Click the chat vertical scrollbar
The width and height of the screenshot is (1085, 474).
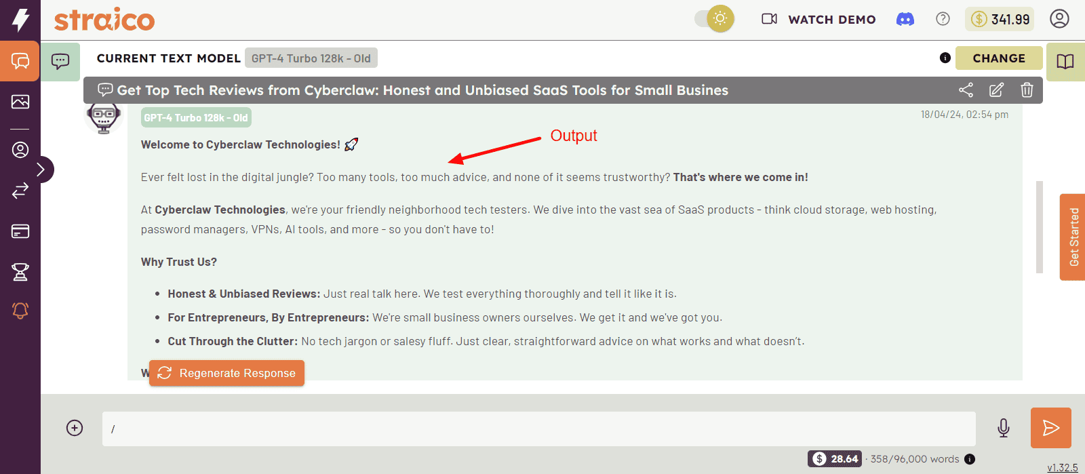tap(1040, 227)
